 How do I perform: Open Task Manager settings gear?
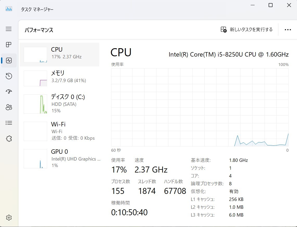pyautogui.click(x=9, y=217)
